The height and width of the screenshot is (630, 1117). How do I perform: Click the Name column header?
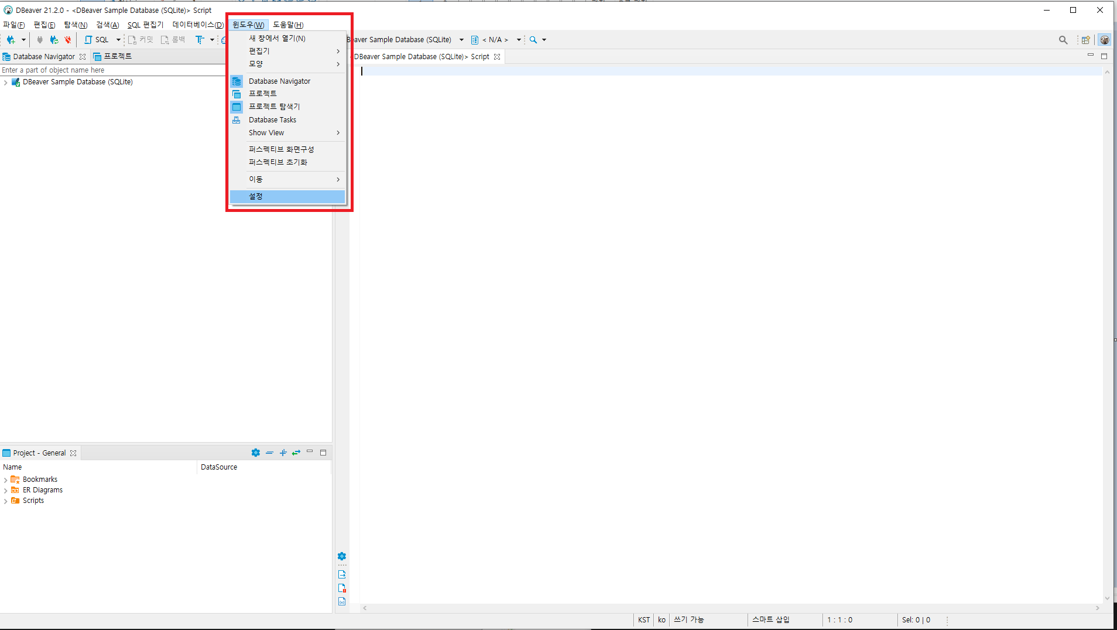[98, 467]
